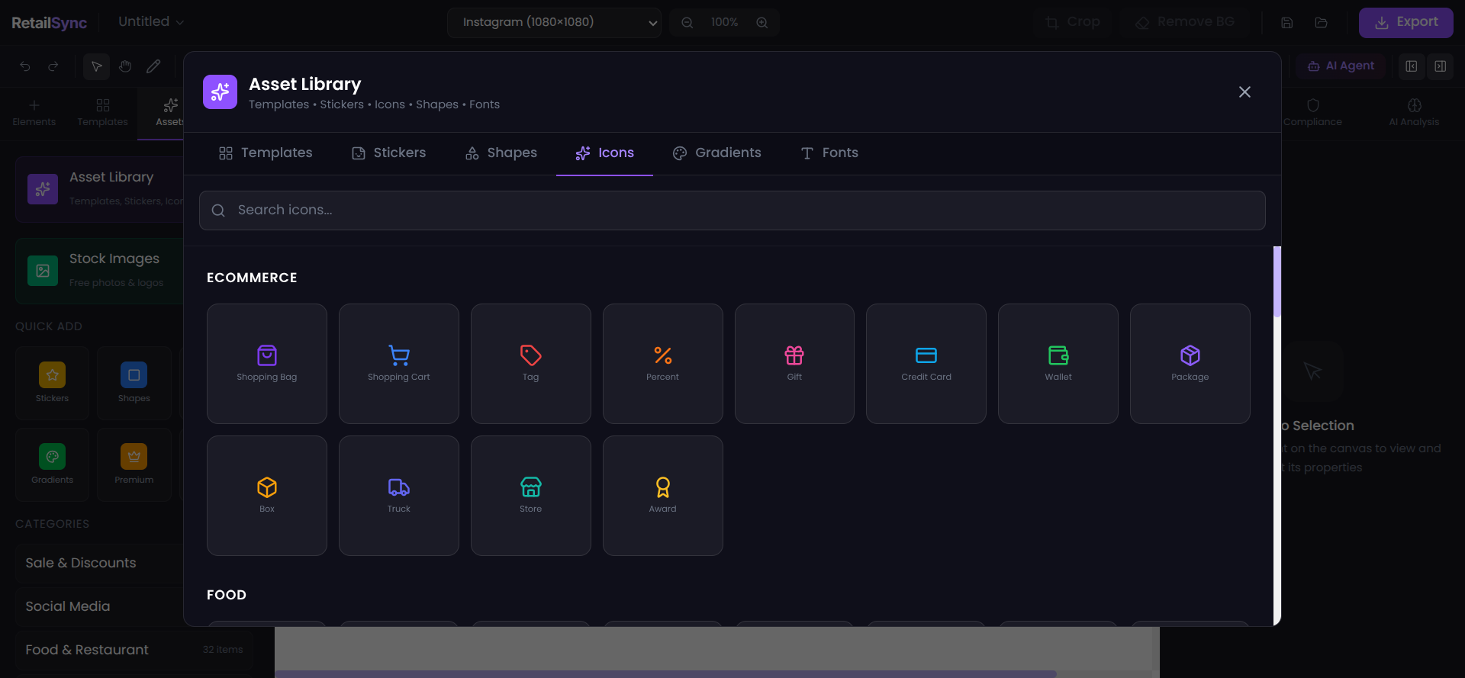Open the Social Media category

point(99,607)
